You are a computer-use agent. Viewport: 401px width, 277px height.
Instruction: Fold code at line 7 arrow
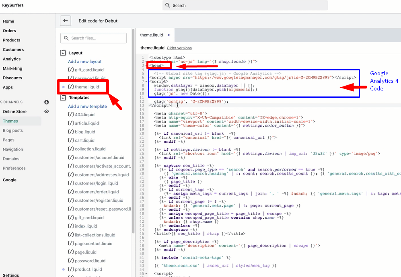click(146, 82)
